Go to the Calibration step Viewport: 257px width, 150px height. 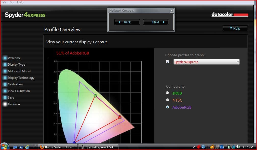click(x=15, y=84)
